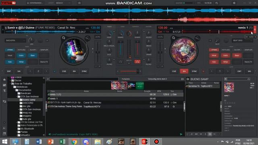The image size is (258, 145).
Task: Switch left deck pads to HOTCUES
Action: click(21, 50)
